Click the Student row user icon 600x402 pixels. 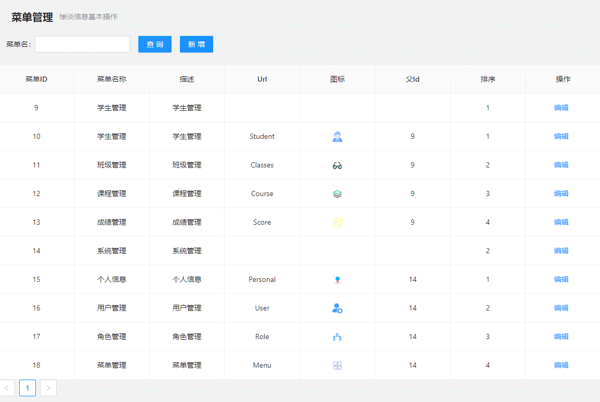[x=337, y=137]
